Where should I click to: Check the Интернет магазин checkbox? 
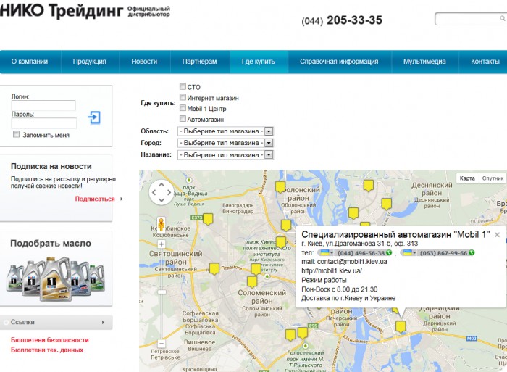pyautogui.click(x=183, y=97)
